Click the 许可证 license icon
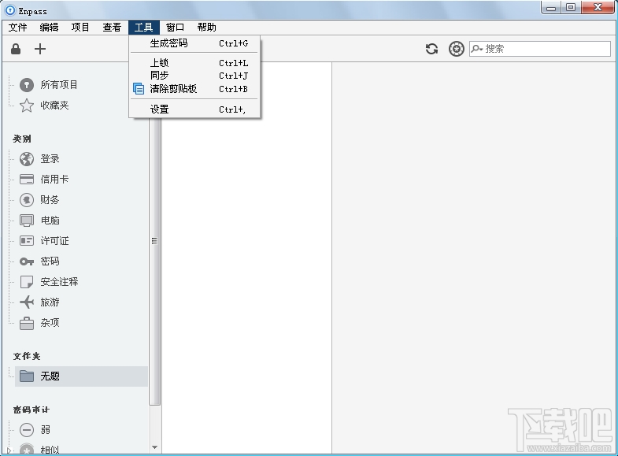This screenshot has width=618, height=456. pos(27,241)
